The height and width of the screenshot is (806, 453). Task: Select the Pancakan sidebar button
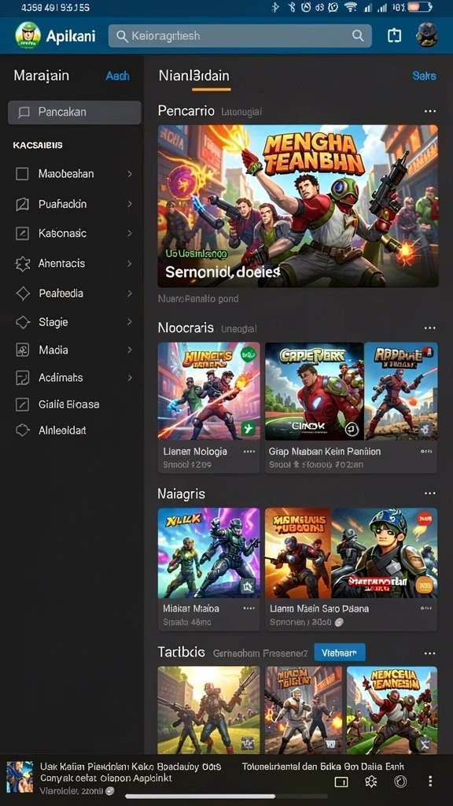(75, 112)
